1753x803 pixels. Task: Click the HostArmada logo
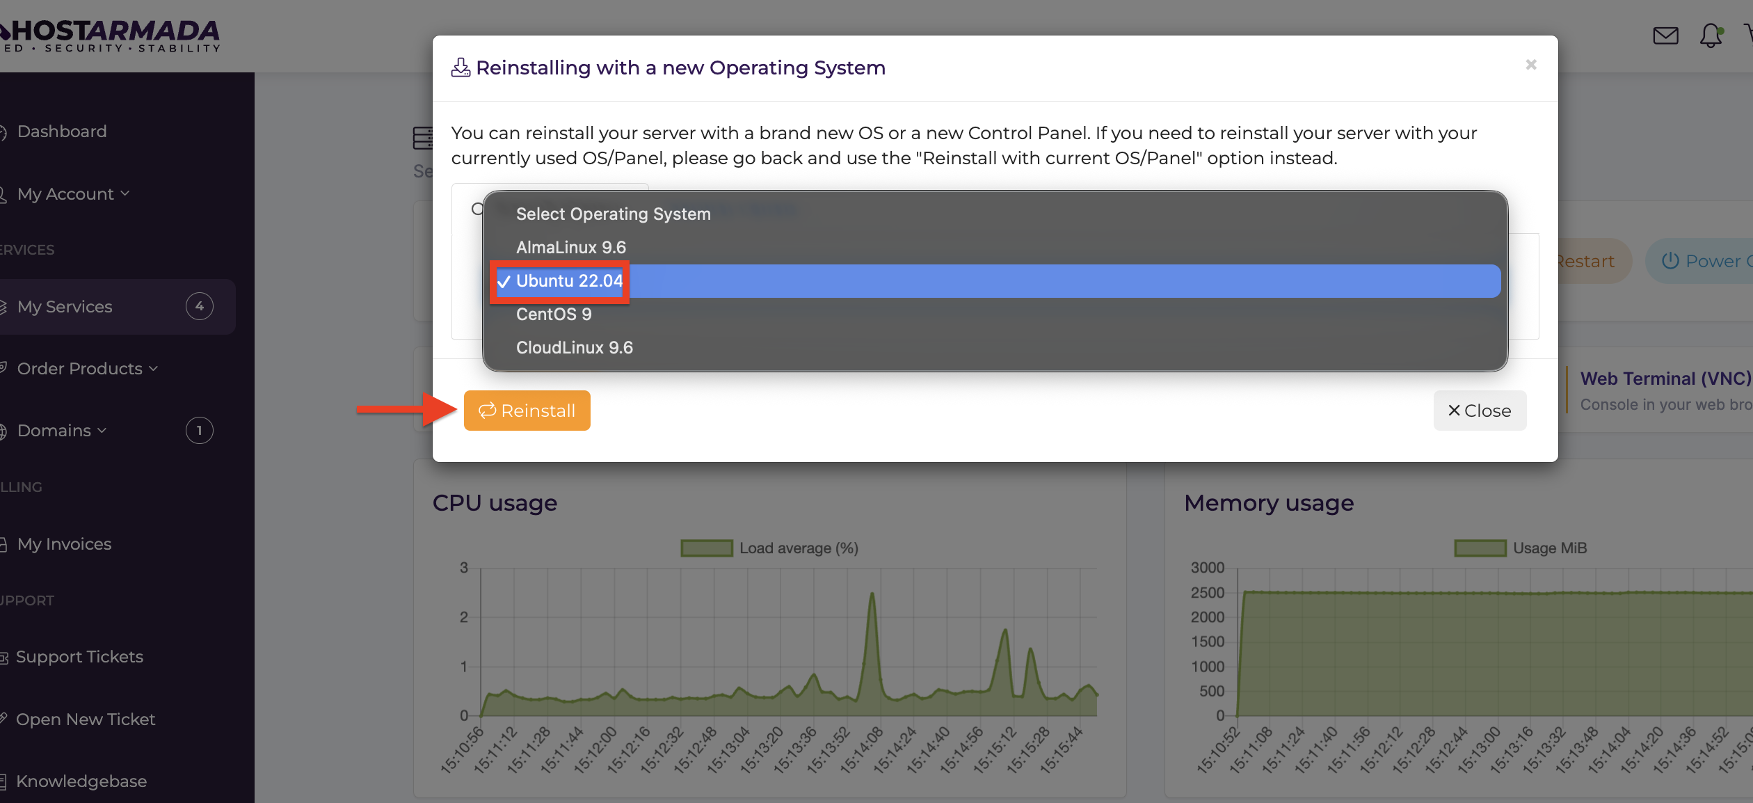110,36
